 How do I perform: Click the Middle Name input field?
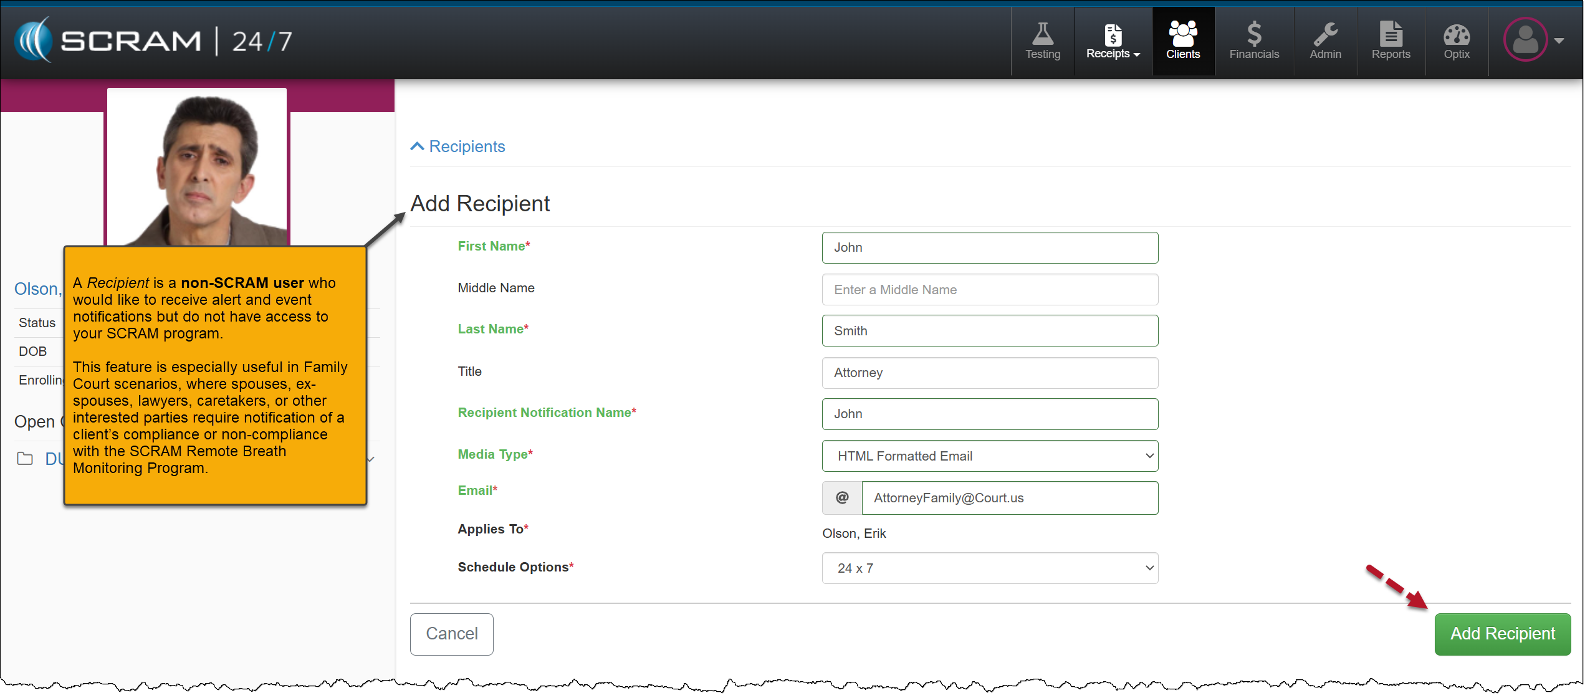point(989,289)
